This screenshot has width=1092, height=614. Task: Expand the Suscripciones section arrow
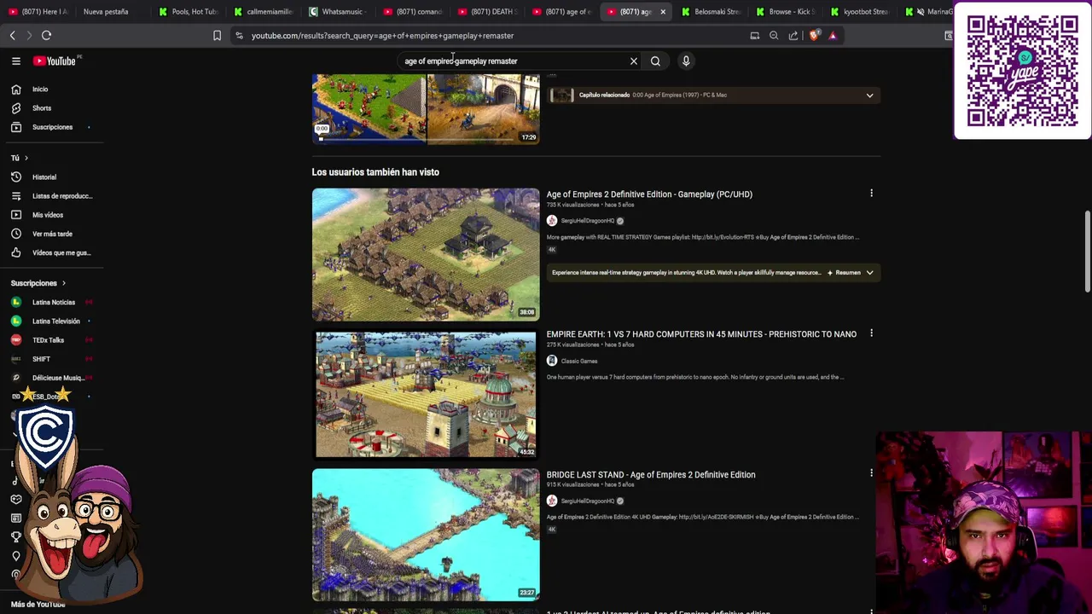pos(63,283)
